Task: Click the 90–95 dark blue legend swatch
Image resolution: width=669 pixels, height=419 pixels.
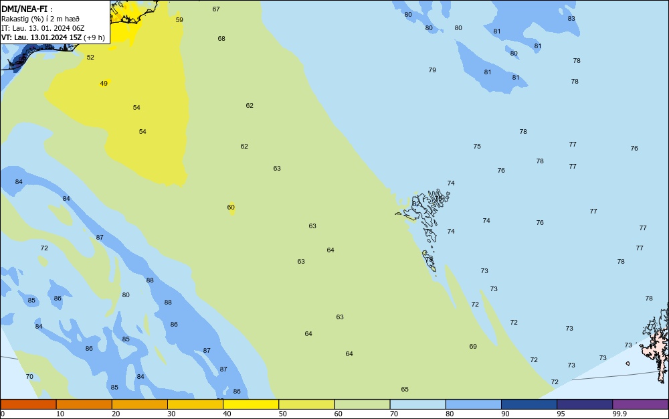Action: pyautogui.click(x=529, y=404)
